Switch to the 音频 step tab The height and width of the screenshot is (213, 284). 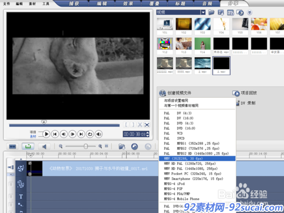(x=207, y=3)
